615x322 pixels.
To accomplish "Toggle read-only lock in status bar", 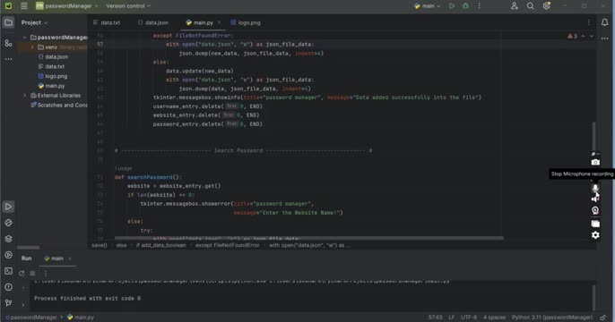I will pyautogui.click(x=603, y=318).
